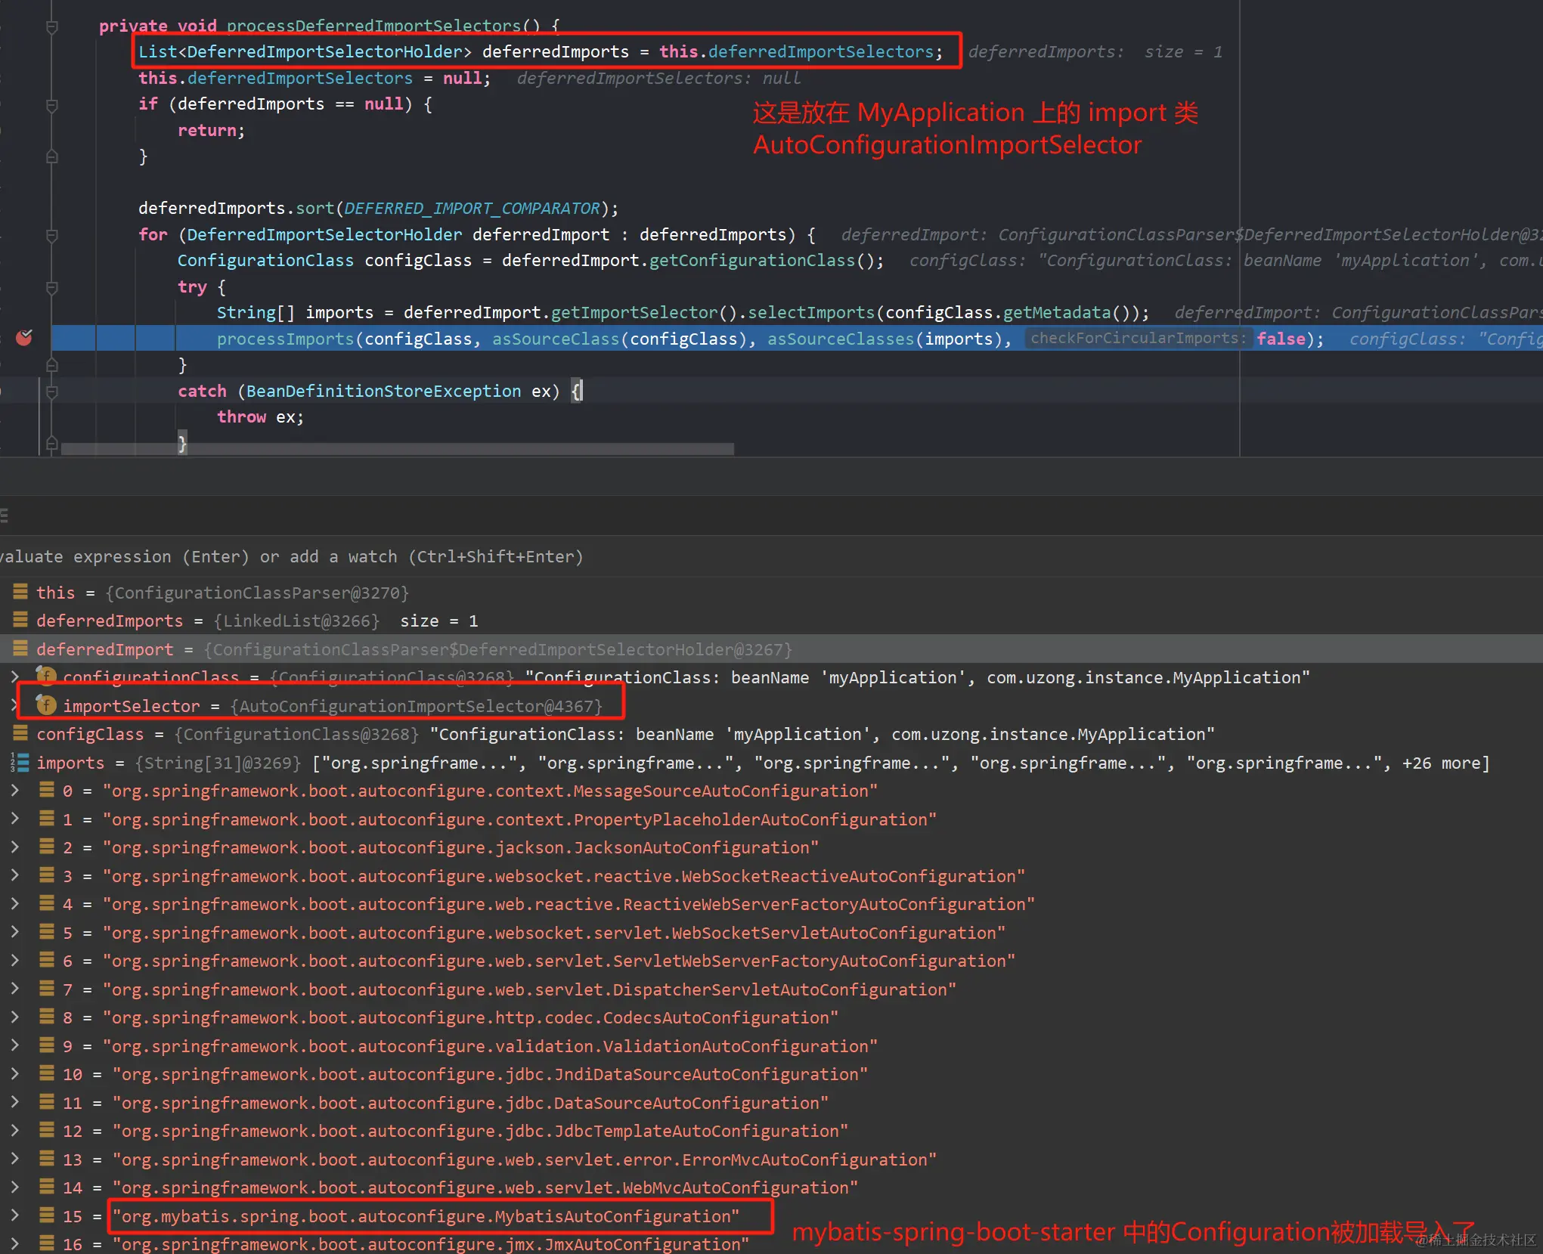
Task: Select the ErrorMvcAutoConfiguration value in row 13
Action: pos(524,1160)
